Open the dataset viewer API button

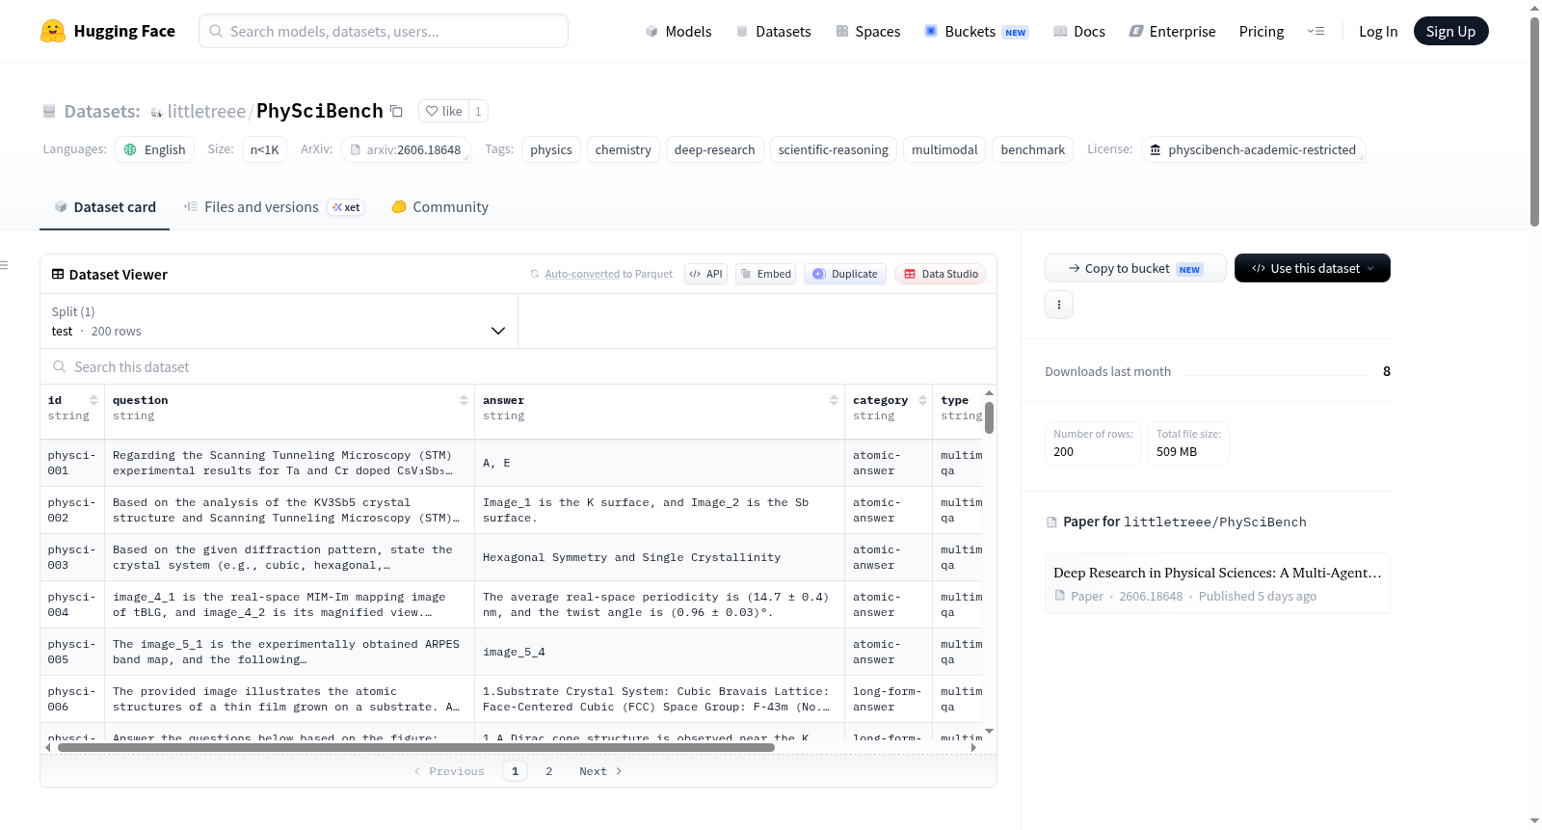(x=705, y=274)
